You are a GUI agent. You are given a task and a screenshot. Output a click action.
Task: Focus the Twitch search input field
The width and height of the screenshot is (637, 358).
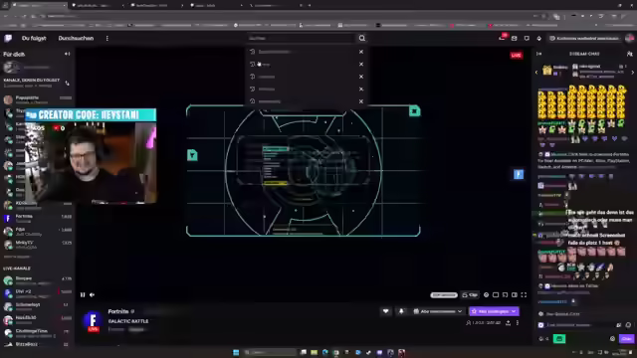301,38
